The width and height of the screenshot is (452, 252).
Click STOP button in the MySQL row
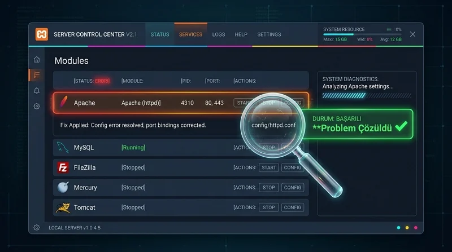pyautogui.click(x=269, y=148)
